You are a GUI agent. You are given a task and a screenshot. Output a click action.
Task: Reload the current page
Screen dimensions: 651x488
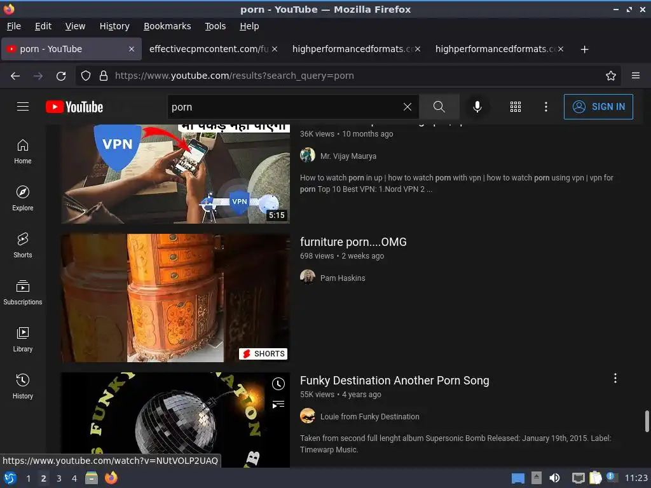(x=61, y=76)
